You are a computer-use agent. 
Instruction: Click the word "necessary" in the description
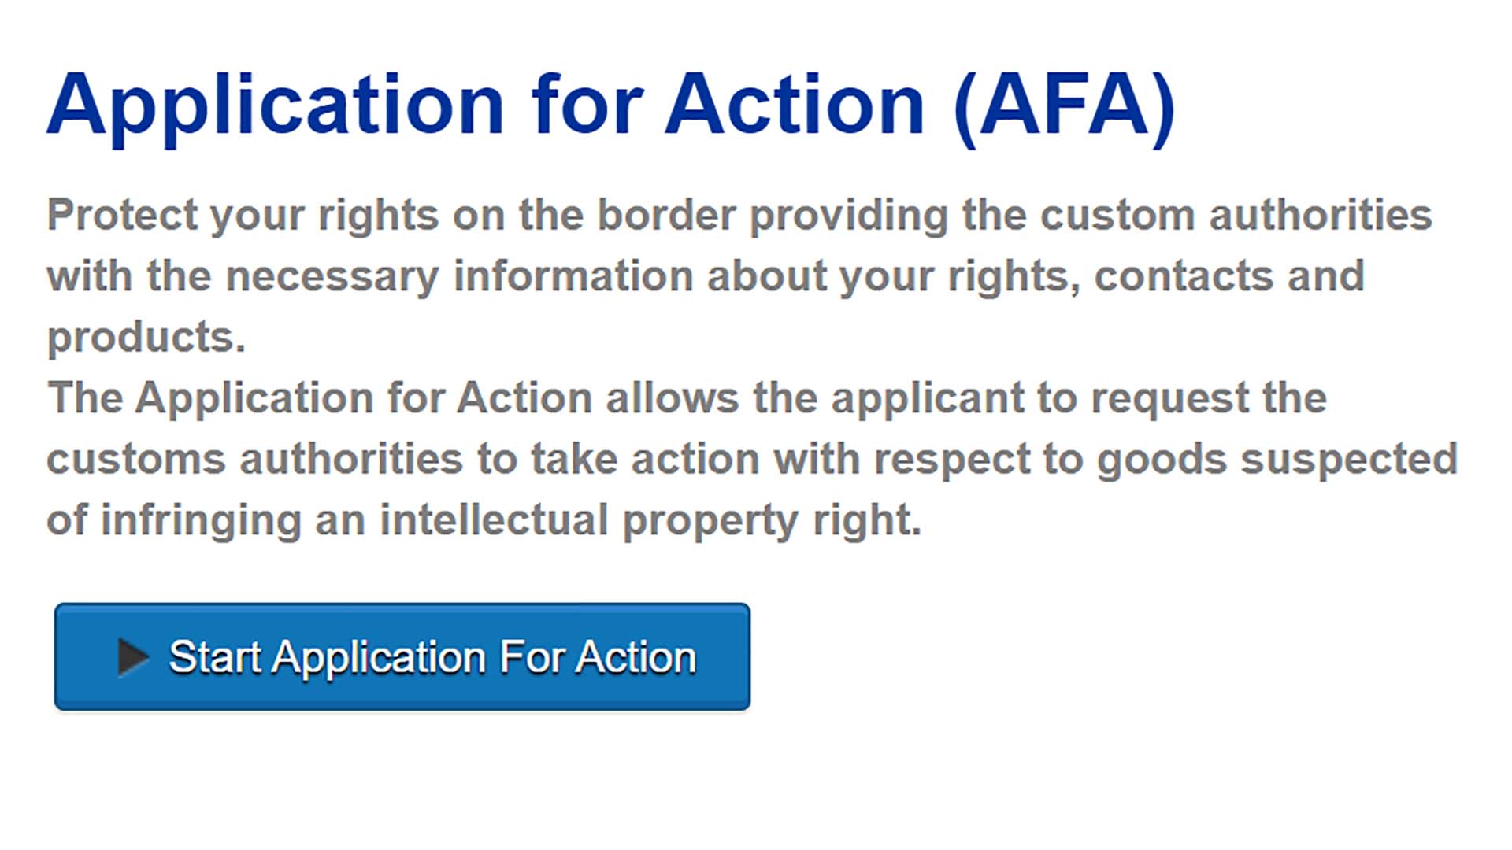332,276
